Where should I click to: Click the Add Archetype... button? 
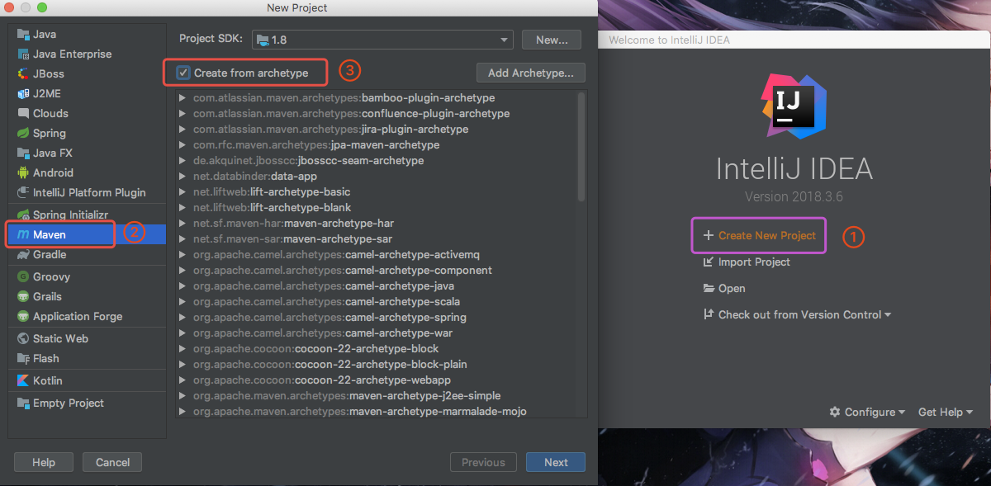(531, 73)
